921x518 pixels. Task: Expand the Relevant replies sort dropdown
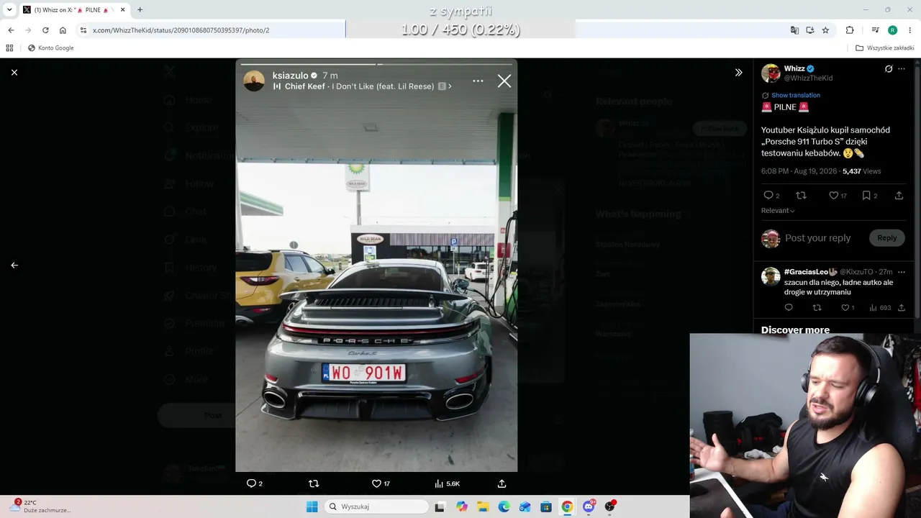point(778,211)
